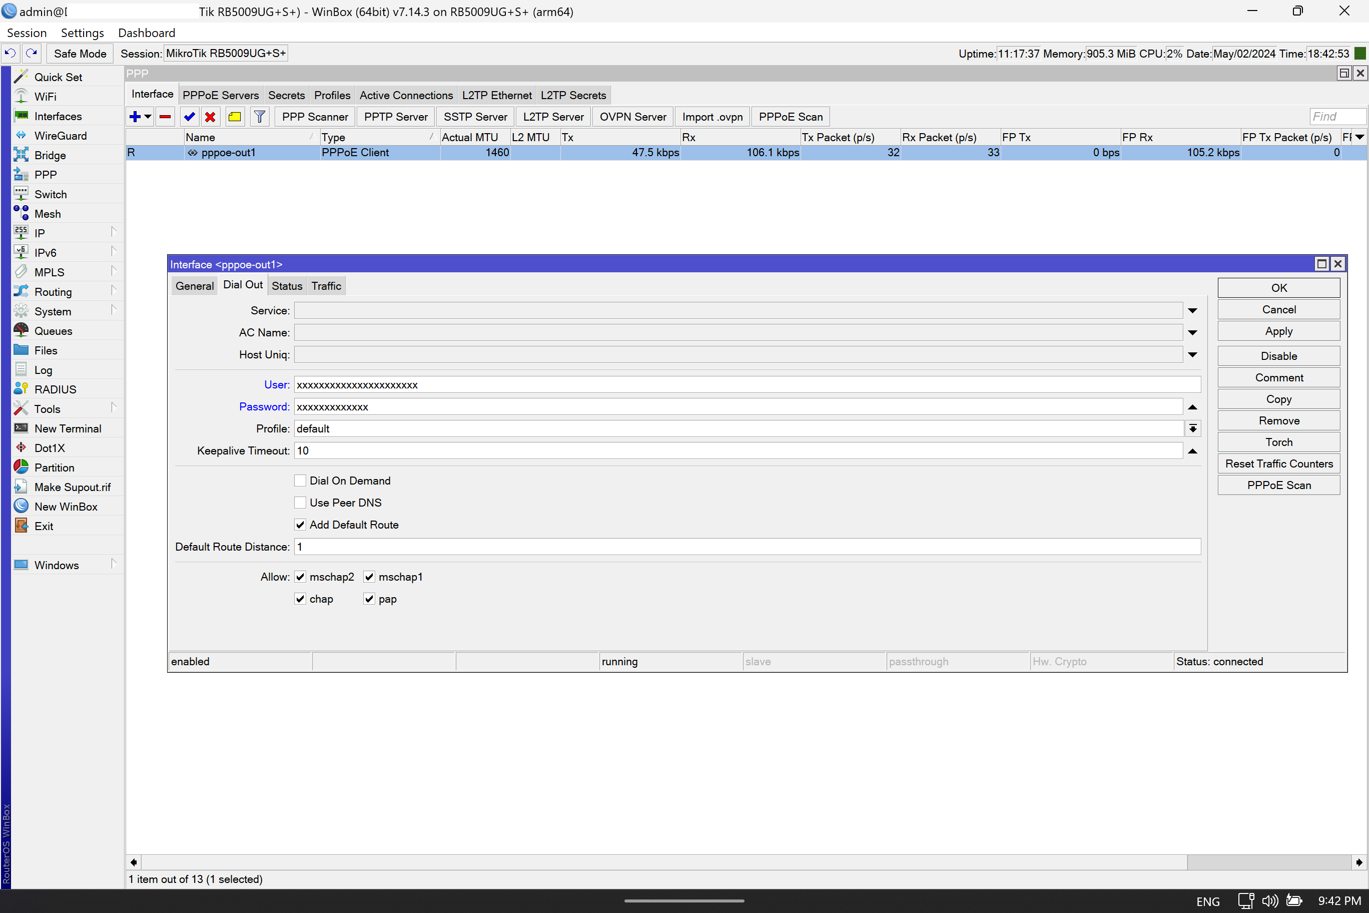Viewport: 1369px width, 913px height.
Task: Click the red minus remove icon
Action: (165, 117)
